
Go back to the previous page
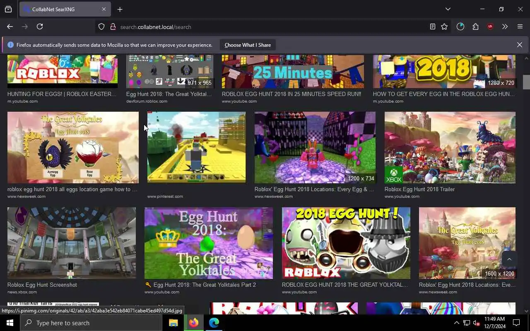click(10, 26)
